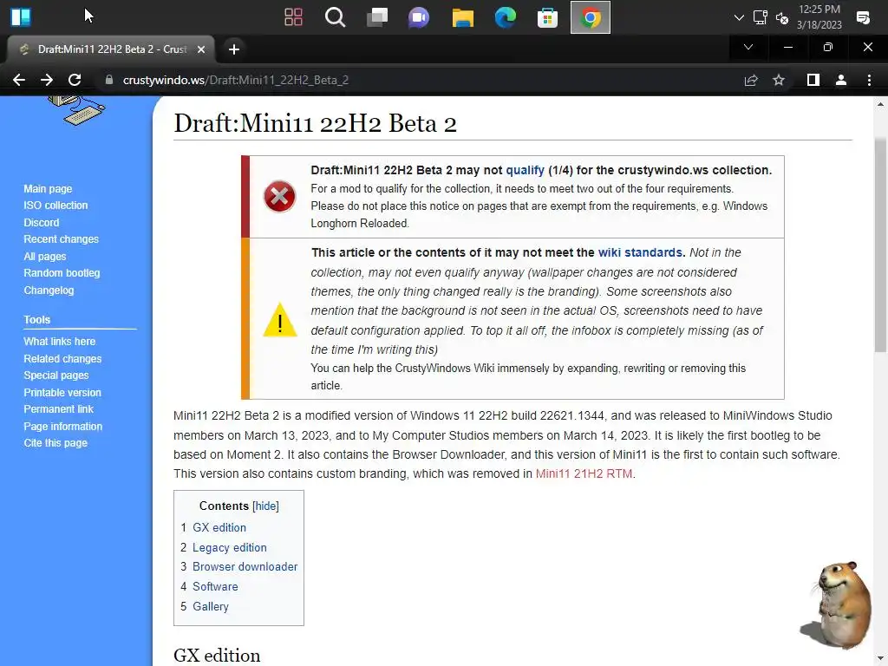Screen dimensions: 888x666
Task: Click the scrollbar up arrow
Action: point(880,104)
